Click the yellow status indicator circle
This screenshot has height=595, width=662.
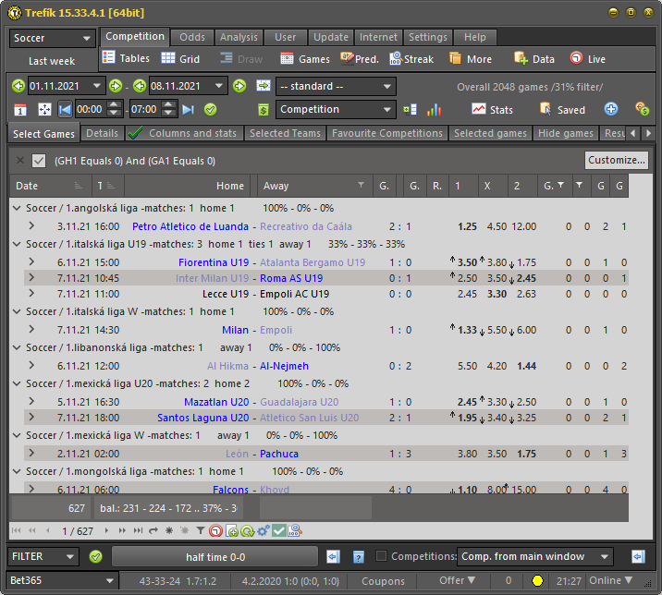pos(537,581)
